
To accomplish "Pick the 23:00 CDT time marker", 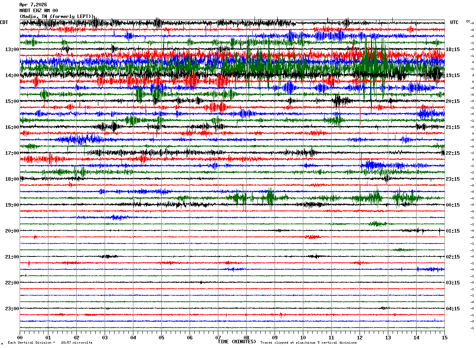I will pyautogui.click(x=12, y=309).
